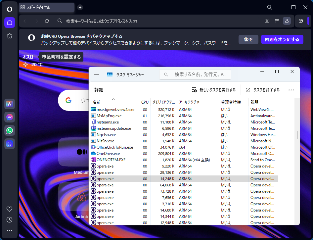Click the 市区町村を設定する weather link
This screenshot has height=240, width=313.
(61, 57)
